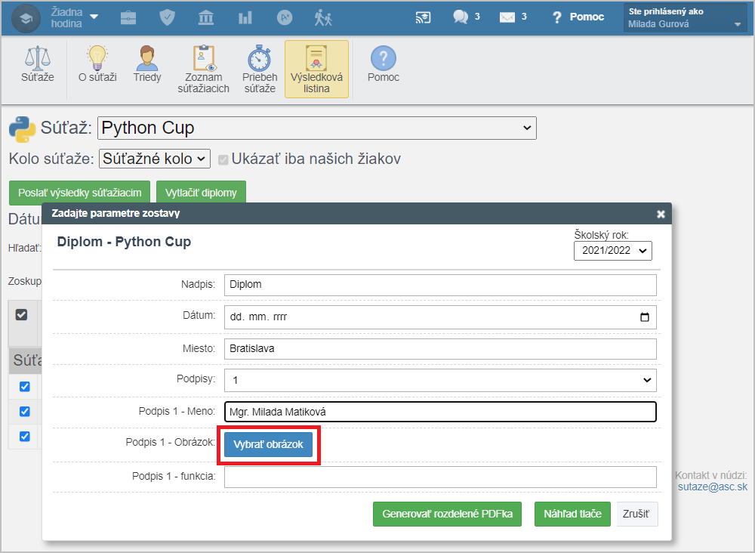Open the bank building icon
755x553 pixels.
(206, 18)
